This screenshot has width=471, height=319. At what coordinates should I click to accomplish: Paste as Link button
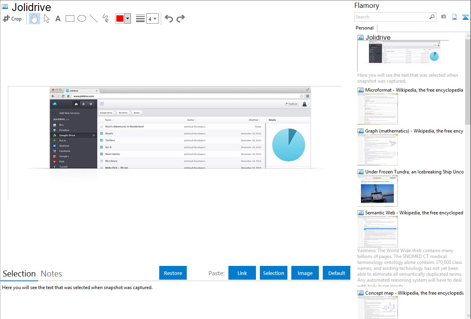[x=242, y=273]
